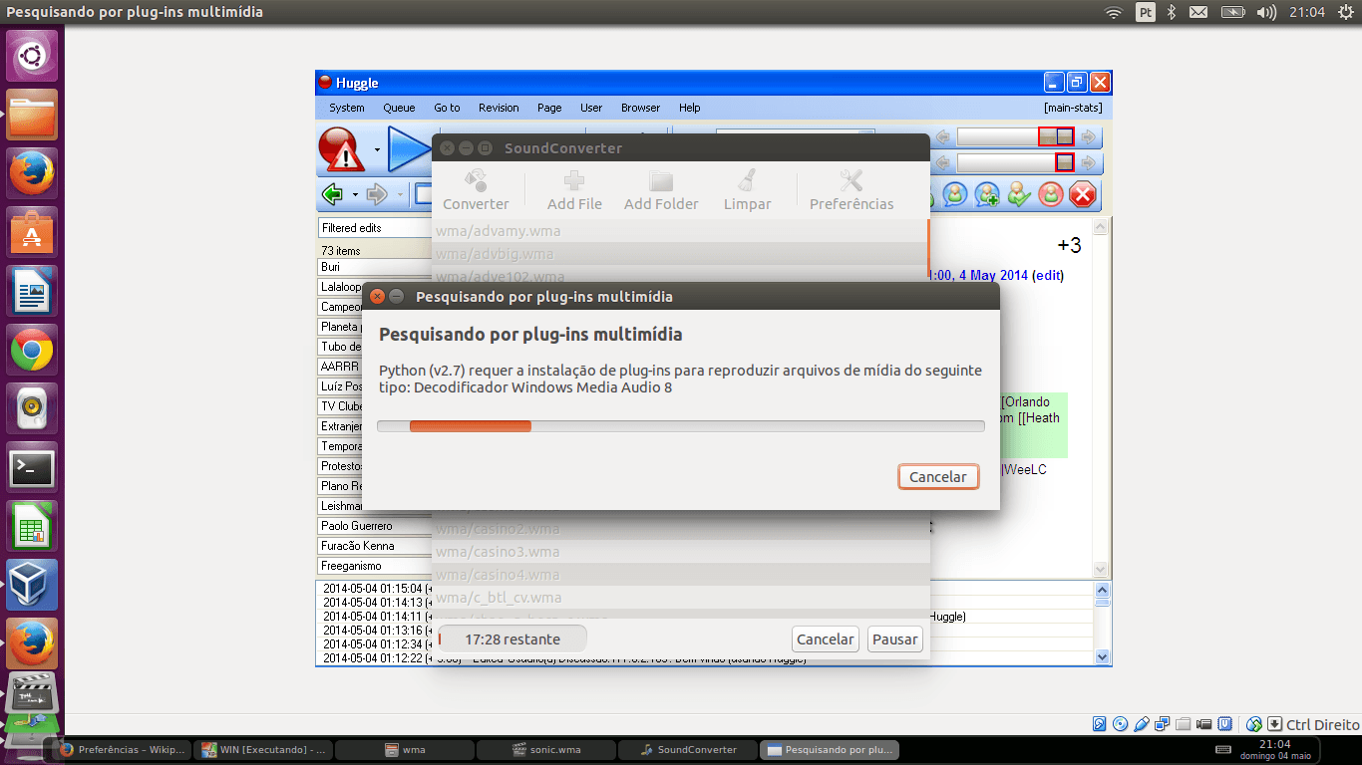Select wma/casino3.wma in SoundConverter list
The height and width of the screenshot is (765, 1362).
pyautogui.click(x=680, y=552)
